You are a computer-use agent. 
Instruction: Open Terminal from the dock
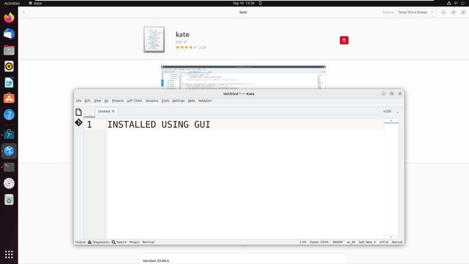(9, 167)
